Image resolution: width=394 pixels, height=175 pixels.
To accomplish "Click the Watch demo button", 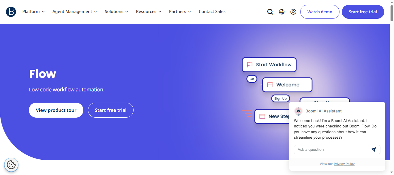I will [x=320, y=12].
